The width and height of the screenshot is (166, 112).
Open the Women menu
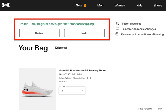(x=120, y=6)
